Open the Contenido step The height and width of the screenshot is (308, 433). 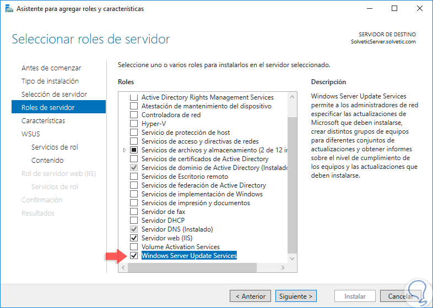tap(47, 161)
